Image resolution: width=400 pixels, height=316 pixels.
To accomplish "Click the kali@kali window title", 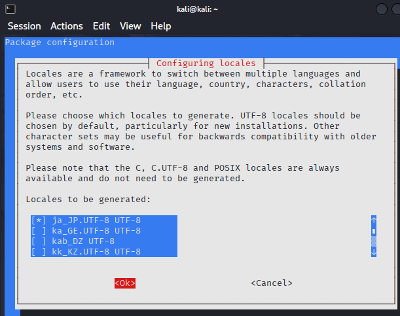I will [x=200, y=9].
